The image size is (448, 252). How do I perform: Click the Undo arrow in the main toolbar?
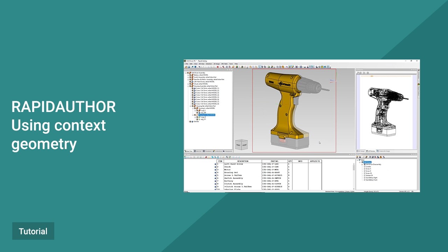[199, 67]
